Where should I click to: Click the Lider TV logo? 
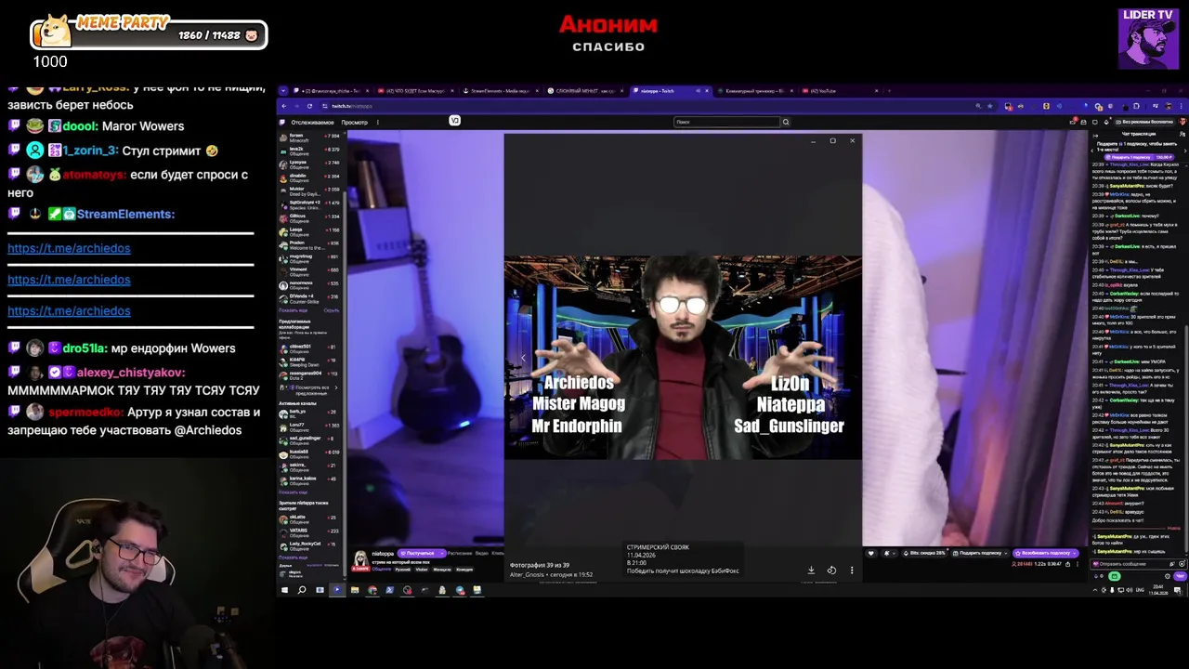(x=1148, y=39)
